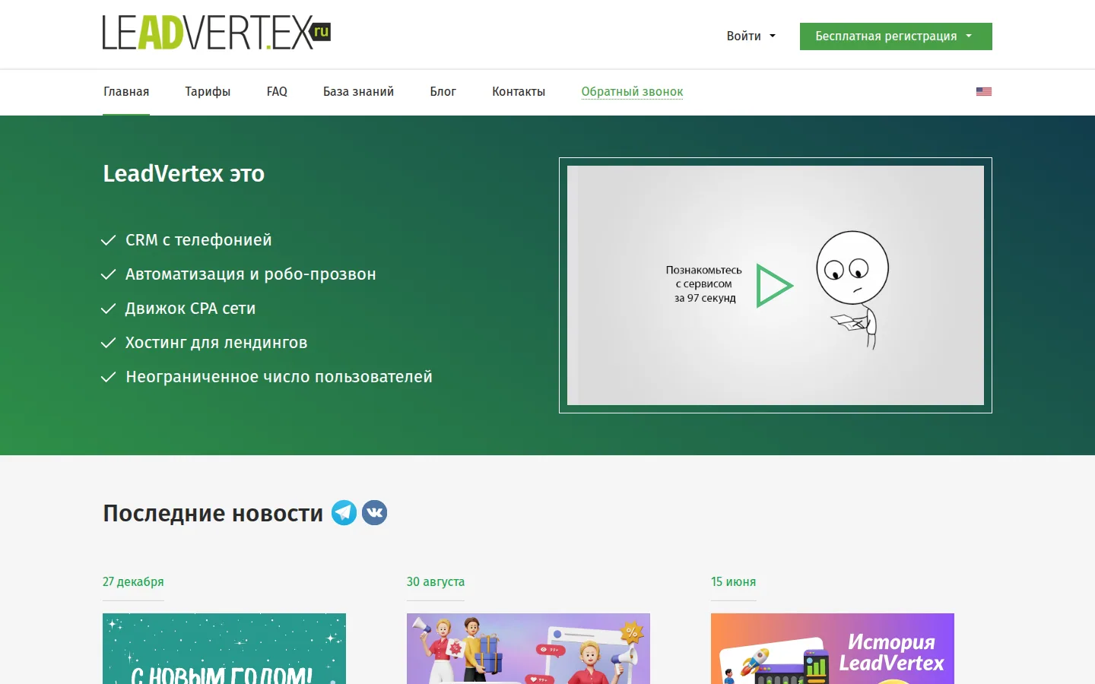Open the С Новым Годом news thumbnail
The height and width of the screenshot is (684, 1095).
[224, 649]
